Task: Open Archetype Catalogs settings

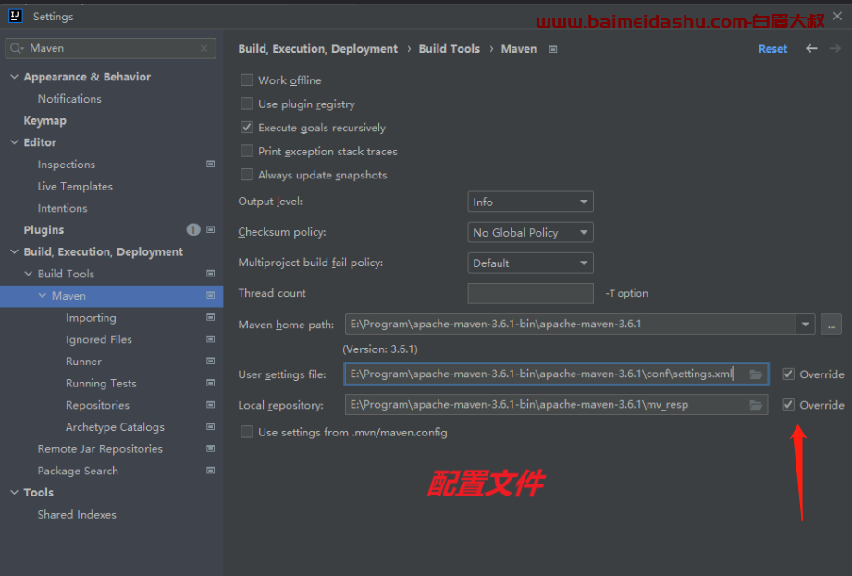Action: pos(115,427)
